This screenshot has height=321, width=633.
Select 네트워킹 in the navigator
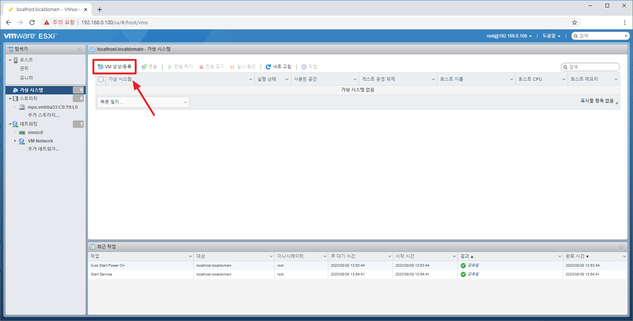click(x=29, y=124)
